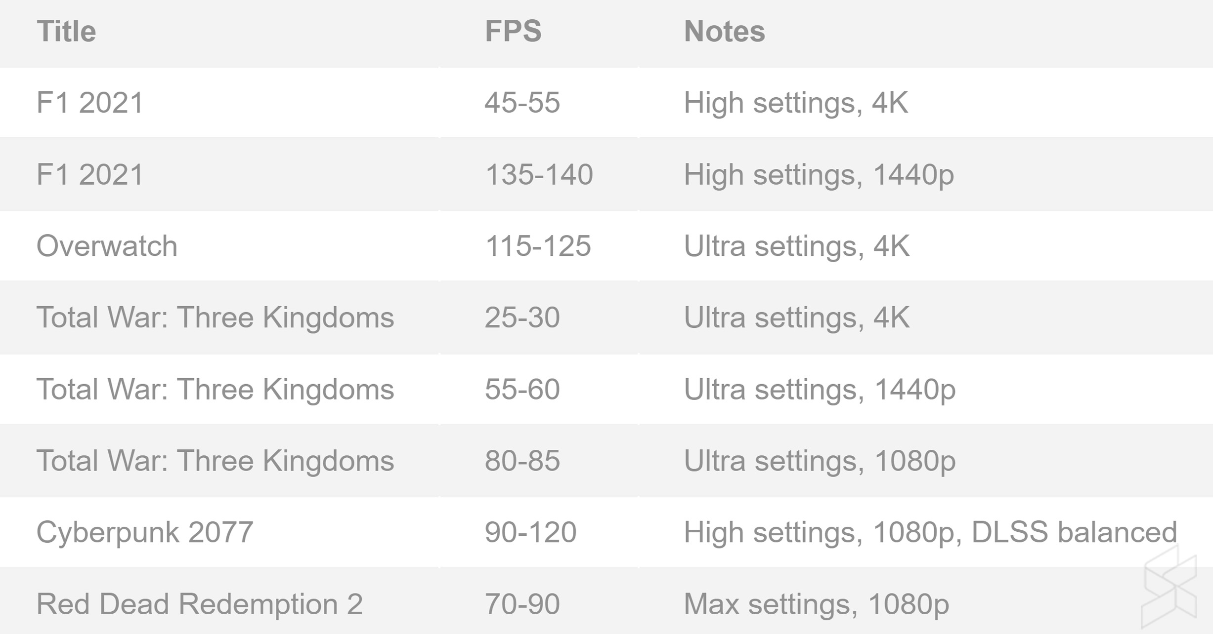1213x634 pixels.
Task: Select the 55-60 FPS value
Action: pyautogui.click(x=522, y=389)
